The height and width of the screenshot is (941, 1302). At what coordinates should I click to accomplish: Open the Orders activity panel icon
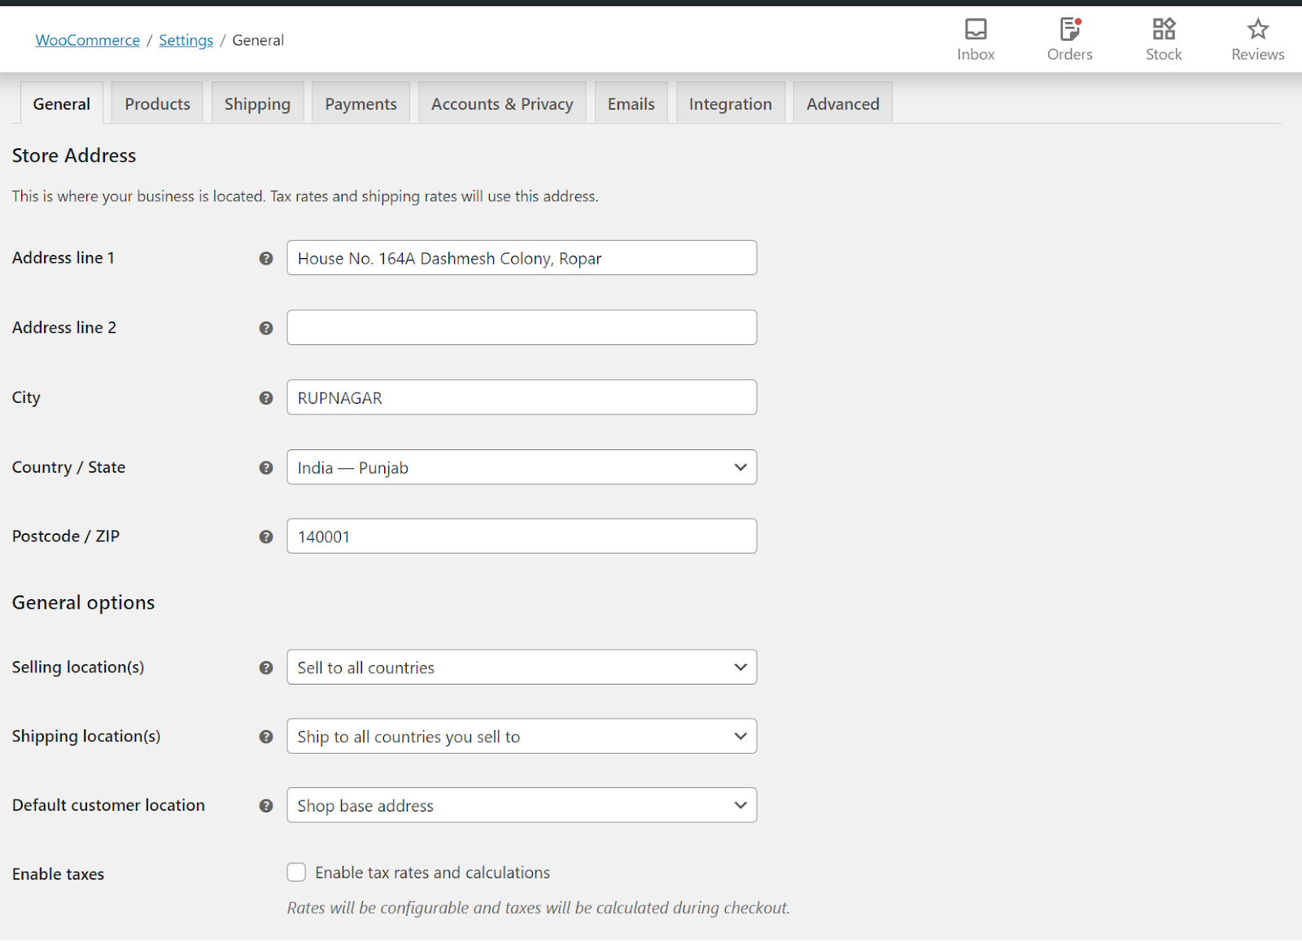click(x=1069, y=30)
